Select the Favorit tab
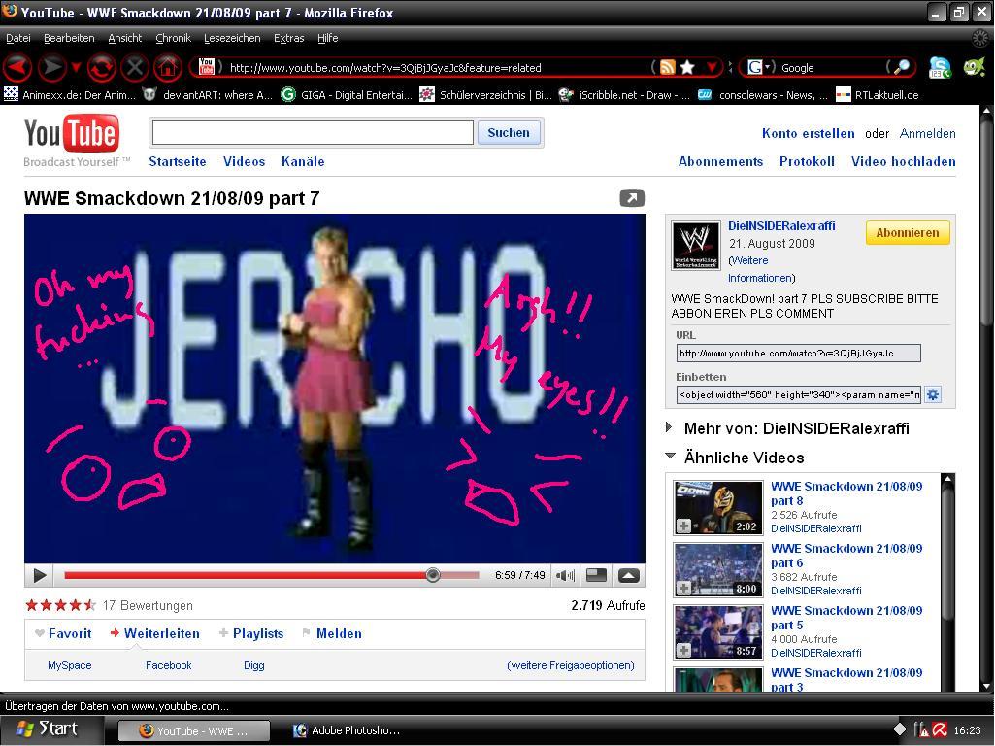The width and height of the screenshot is (995, 746). (63, 633)
